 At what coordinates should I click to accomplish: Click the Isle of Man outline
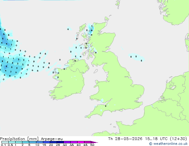pos(96,71)
